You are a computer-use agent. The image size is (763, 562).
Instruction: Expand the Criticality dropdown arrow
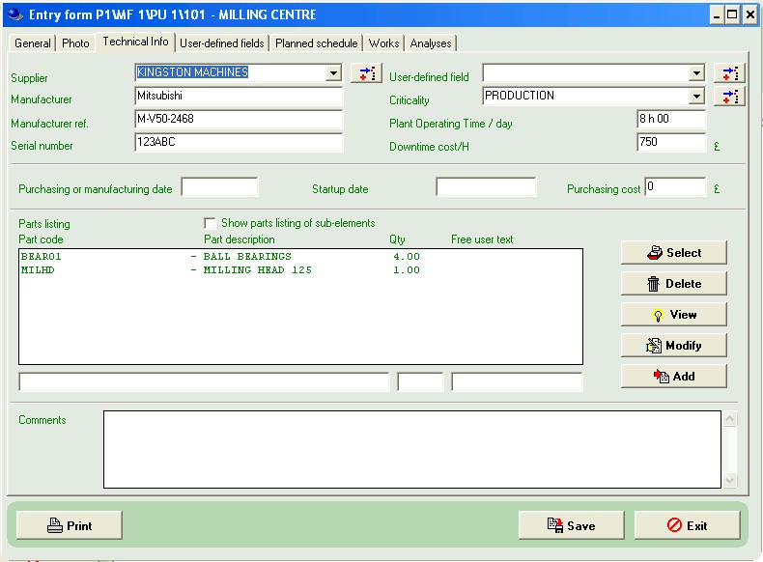(696, 96)
